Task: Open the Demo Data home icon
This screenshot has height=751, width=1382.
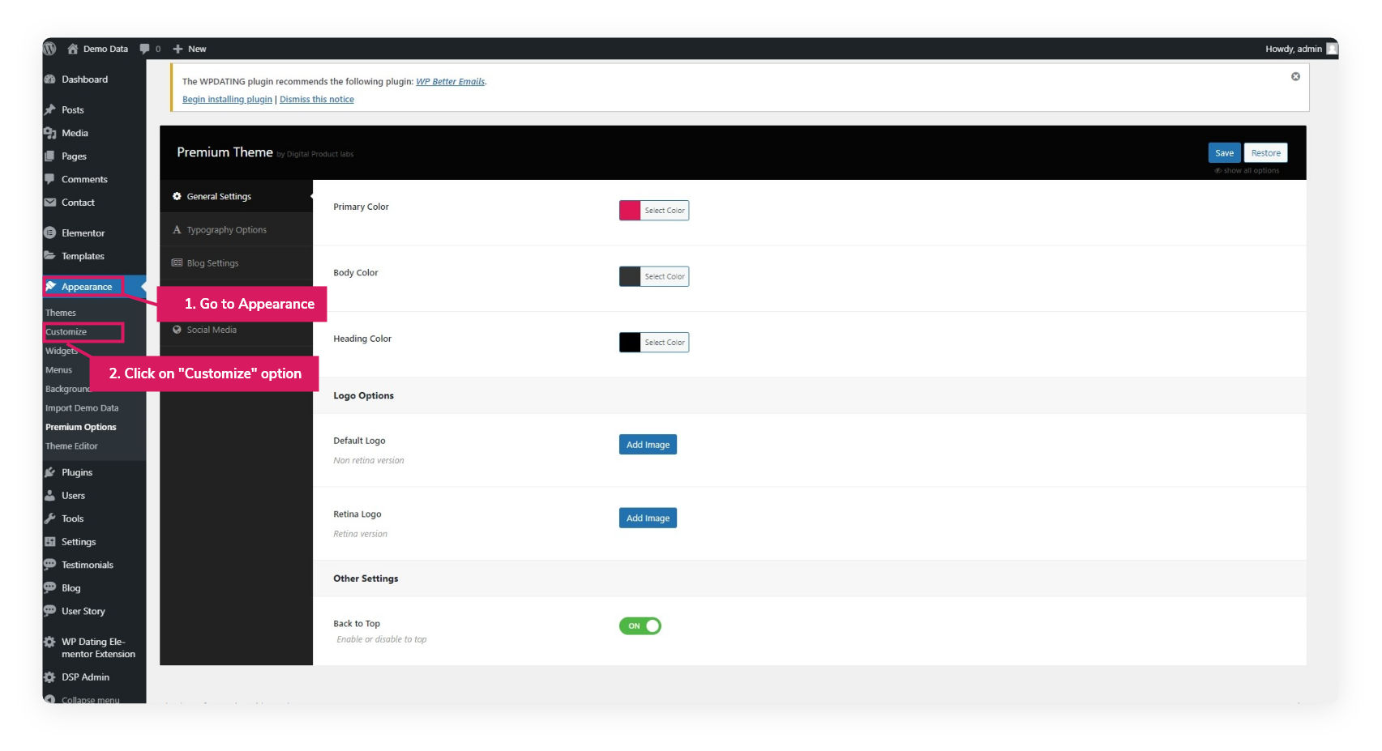Action: (73, 49)
